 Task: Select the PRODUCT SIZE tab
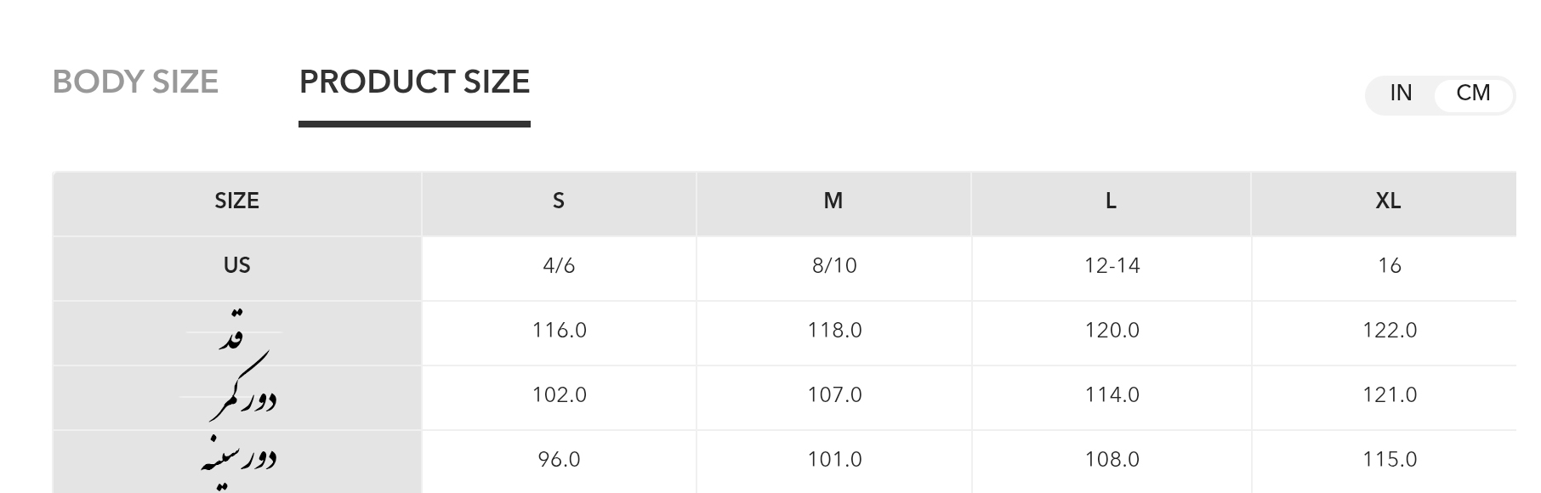point(414,82)
